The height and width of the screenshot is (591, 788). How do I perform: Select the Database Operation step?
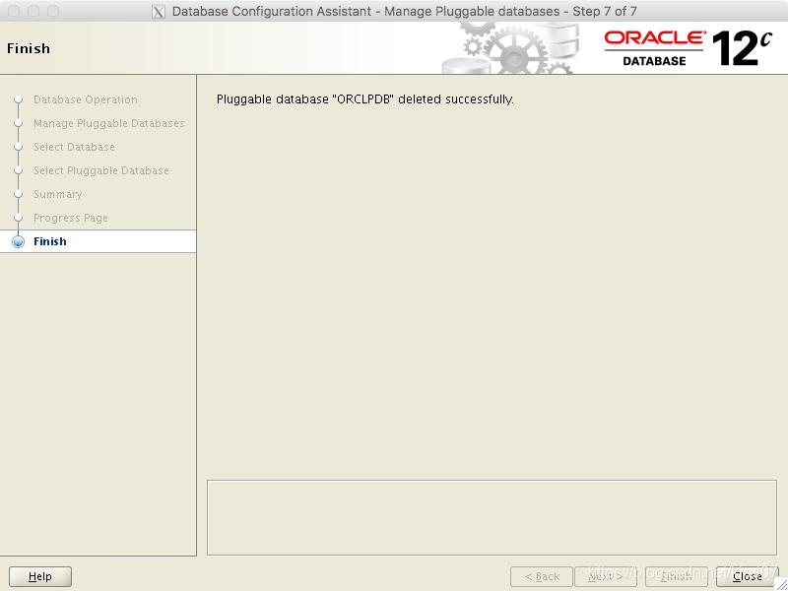(86, 99)
